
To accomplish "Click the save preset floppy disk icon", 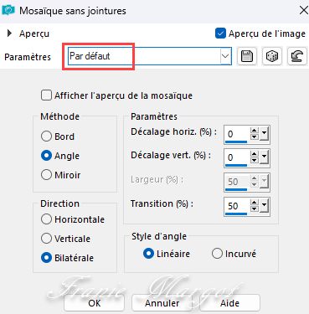I will 247,56.
